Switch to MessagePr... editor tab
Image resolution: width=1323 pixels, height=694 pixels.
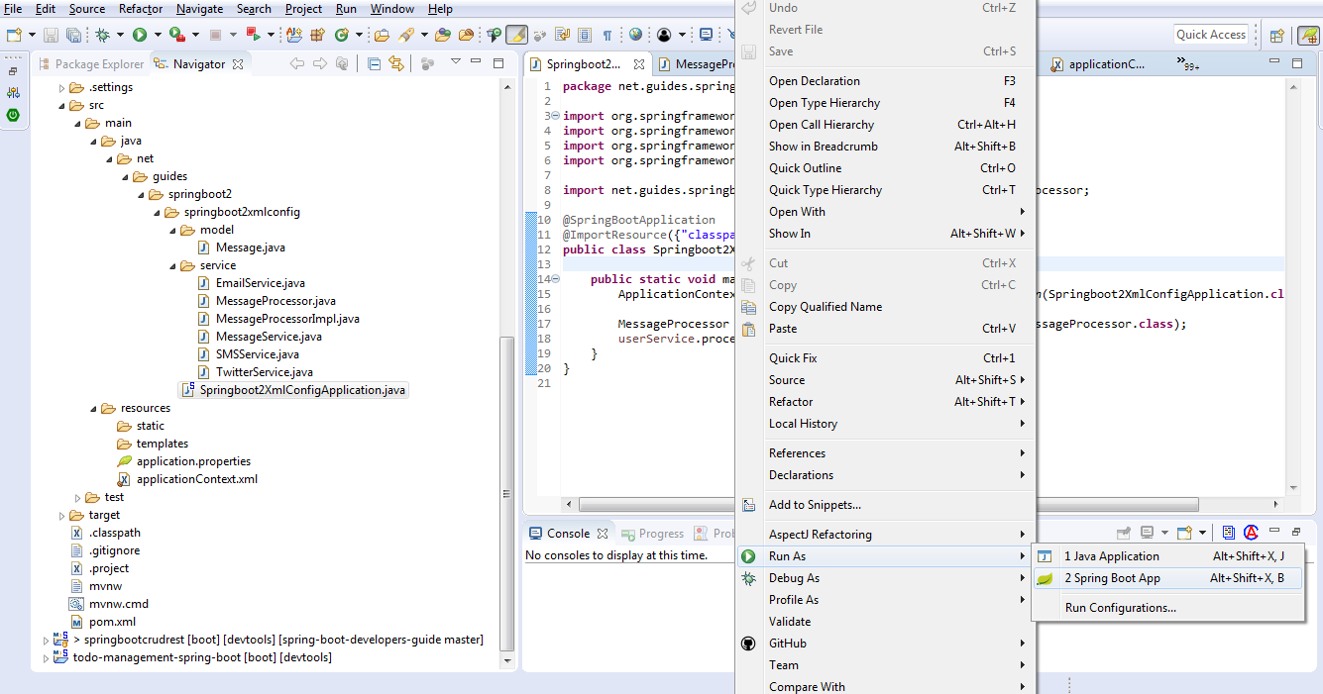(x=697, y=64)
